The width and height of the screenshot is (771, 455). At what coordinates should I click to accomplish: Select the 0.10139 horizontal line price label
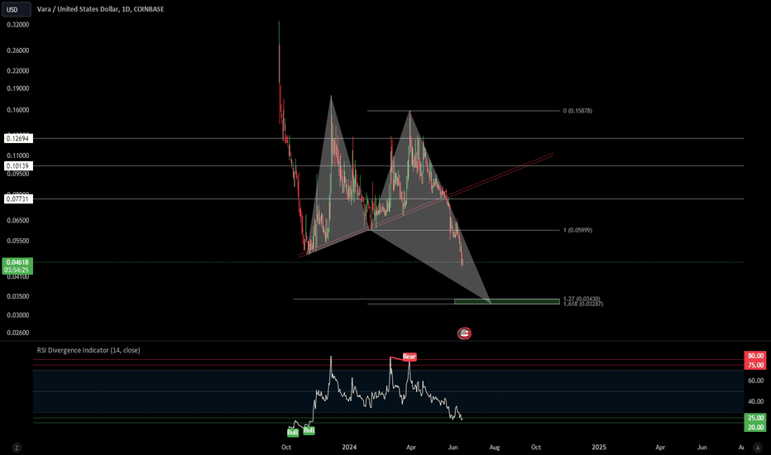pos(19,166)
